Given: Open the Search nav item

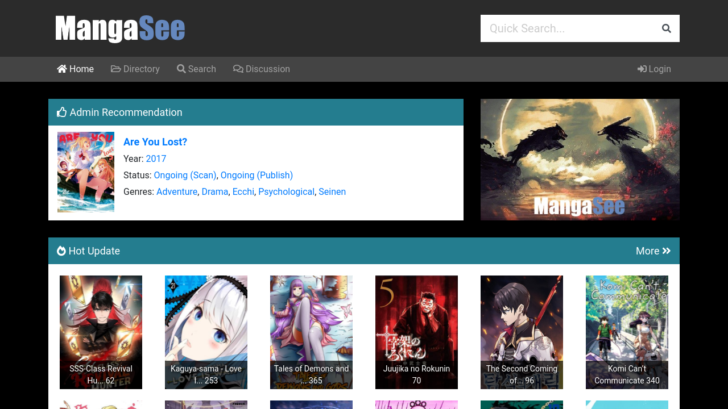Looking at the screenshot, I should click(196, 69).
